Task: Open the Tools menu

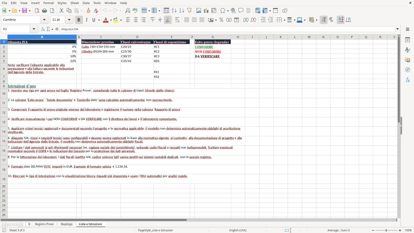Action: 97,3
